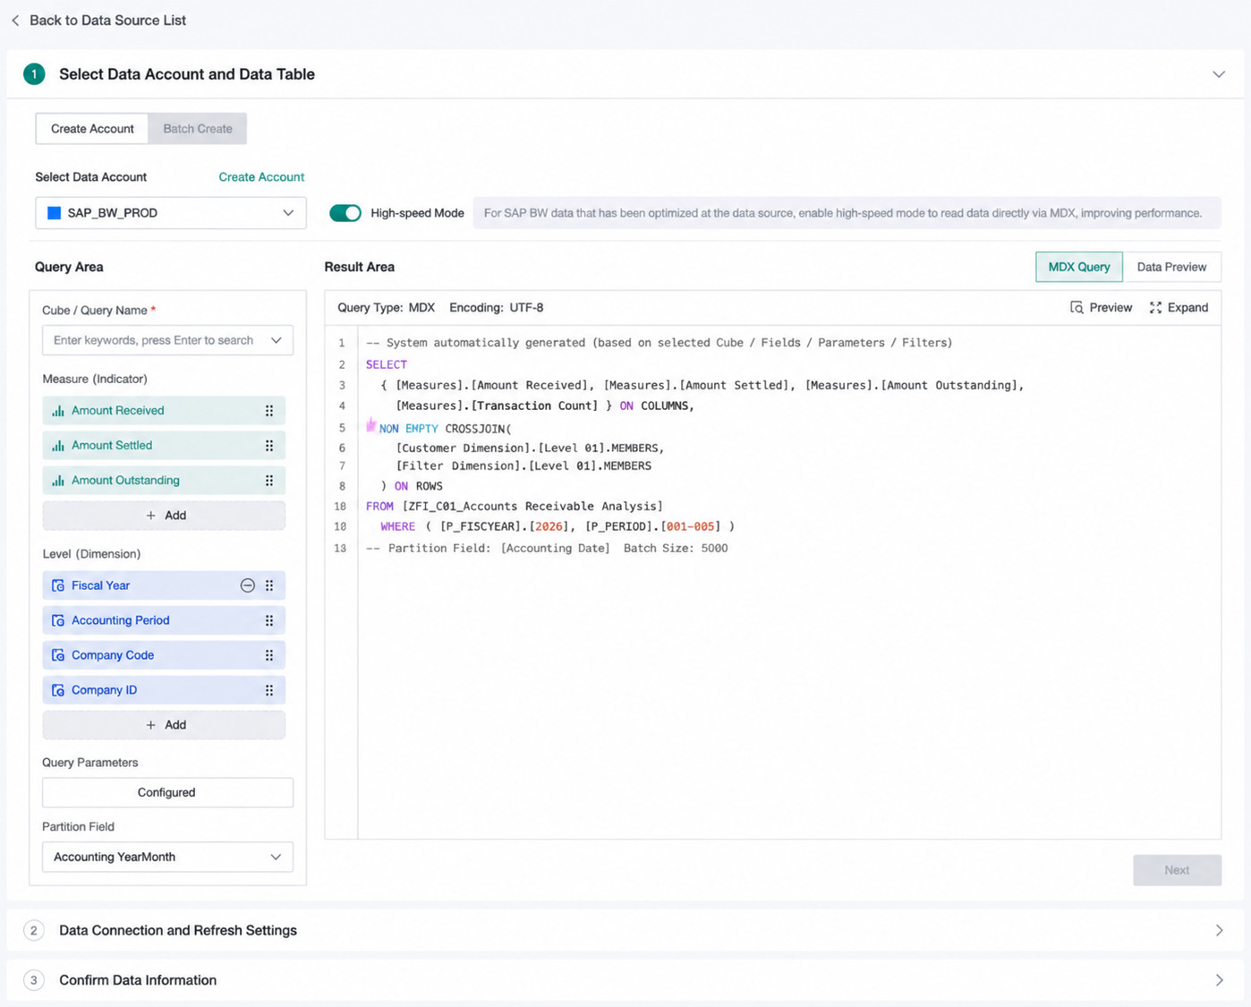This screenshot has height=1007, width=1251.
Task: Click the green Create Account link
Action: click(x=261, y=177)
